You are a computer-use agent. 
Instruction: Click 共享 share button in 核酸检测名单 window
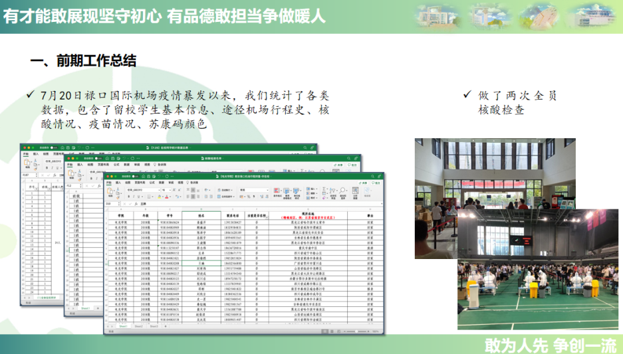point(338,164)
